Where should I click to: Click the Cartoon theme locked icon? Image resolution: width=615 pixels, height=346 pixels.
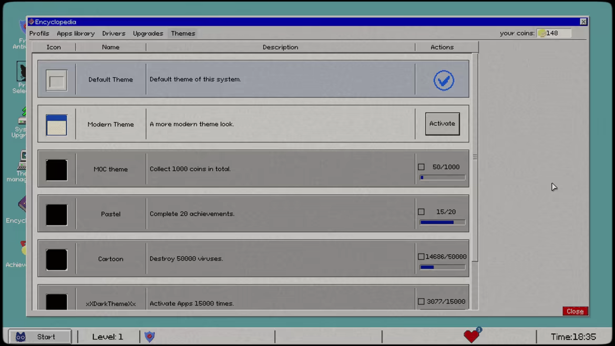56,259
